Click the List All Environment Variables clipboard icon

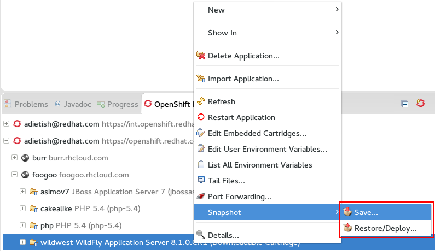click(201, 164)
